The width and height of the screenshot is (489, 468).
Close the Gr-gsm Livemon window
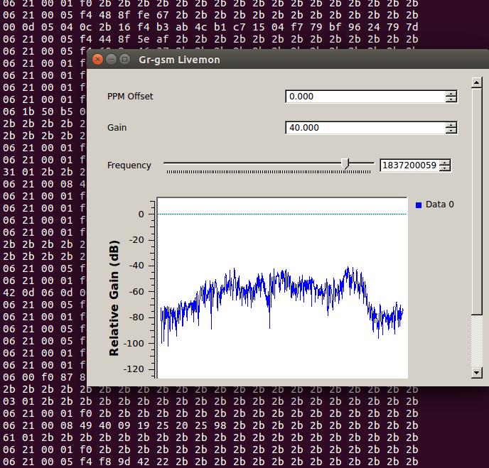(97, 59)
